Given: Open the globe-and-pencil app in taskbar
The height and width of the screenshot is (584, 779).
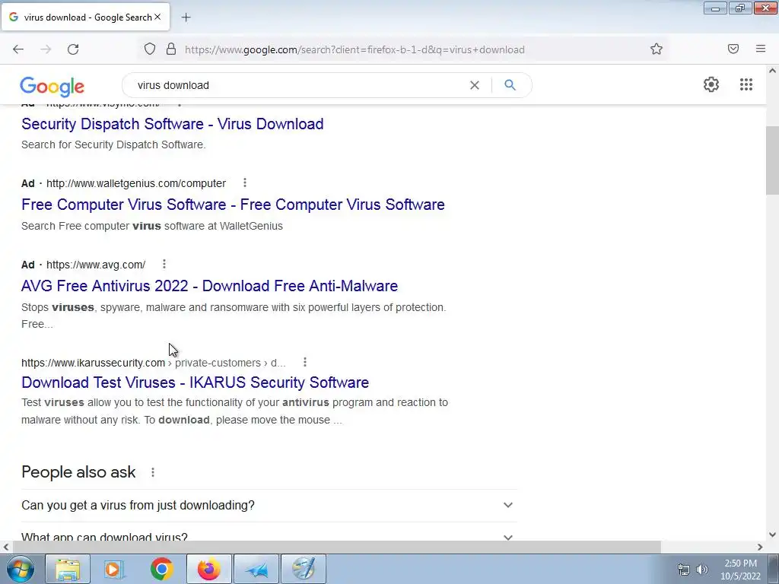Looking at the screenshot, I should click(x=304, y=569).
